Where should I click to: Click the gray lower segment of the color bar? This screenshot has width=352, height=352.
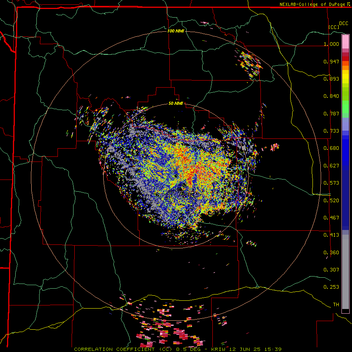click(345, 272)
